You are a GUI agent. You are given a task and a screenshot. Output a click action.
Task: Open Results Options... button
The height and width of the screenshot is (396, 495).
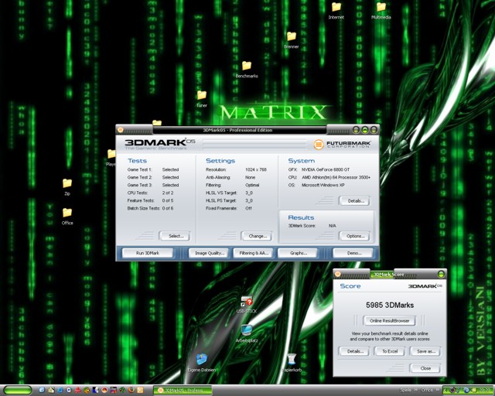click(355, 236)
